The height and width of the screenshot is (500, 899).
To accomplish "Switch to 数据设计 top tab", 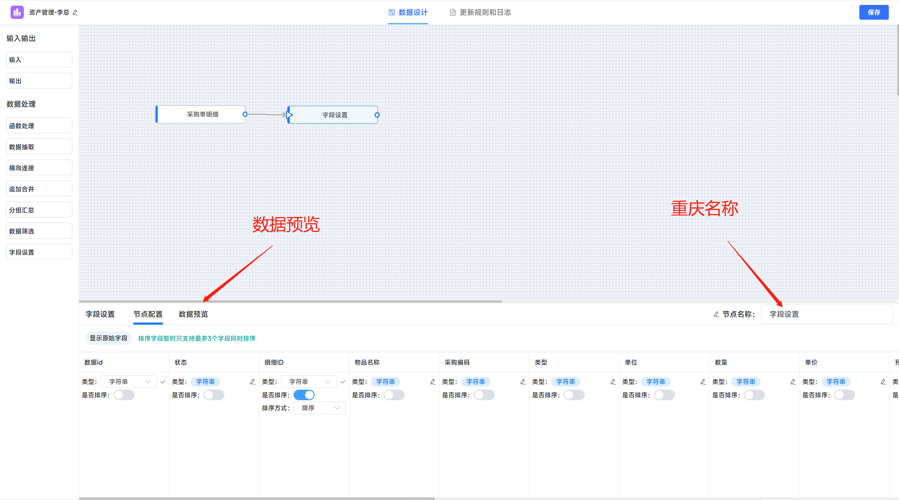I will coord(408,13).
